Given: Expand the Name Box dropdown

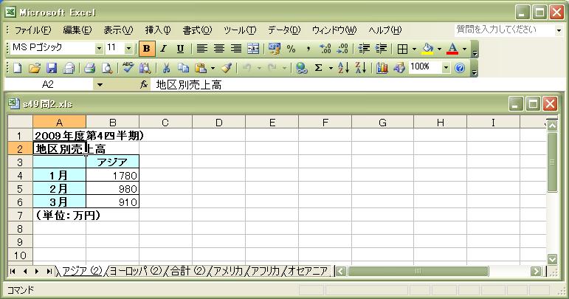Looking at the screenshot, I should point(100,85).
